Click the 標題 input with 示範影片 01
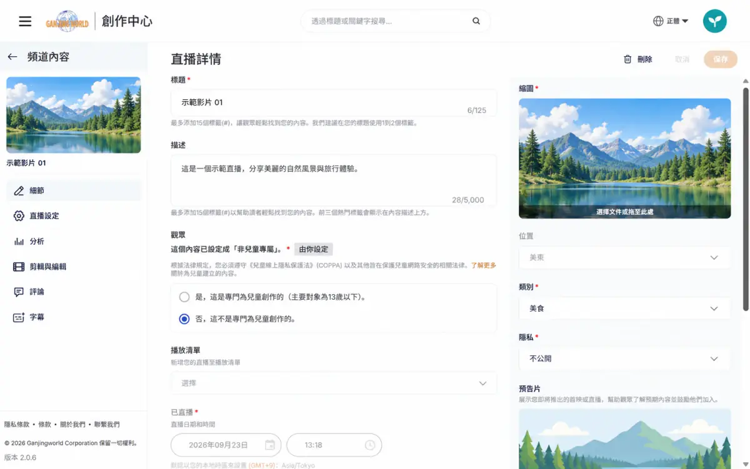The height and width of the screenshot is (469, 750). (334, 102)
